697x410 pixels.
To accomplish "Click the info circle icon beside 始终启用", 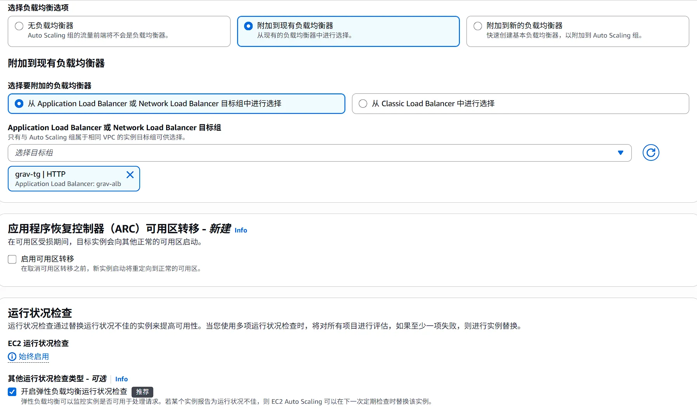I will click(12, 357).
